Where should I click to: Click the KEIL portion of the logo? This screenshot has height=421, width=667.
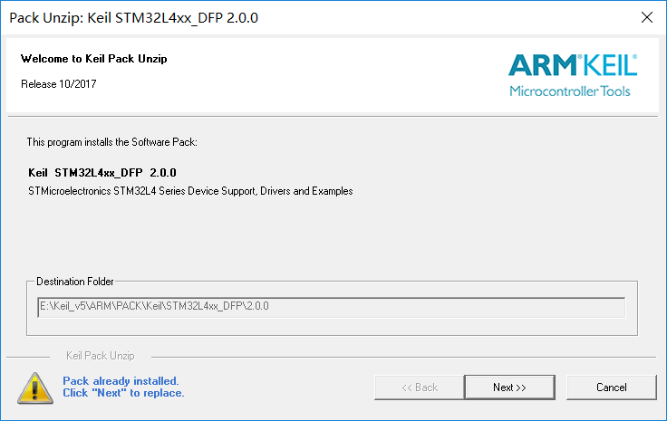(609, 65)
